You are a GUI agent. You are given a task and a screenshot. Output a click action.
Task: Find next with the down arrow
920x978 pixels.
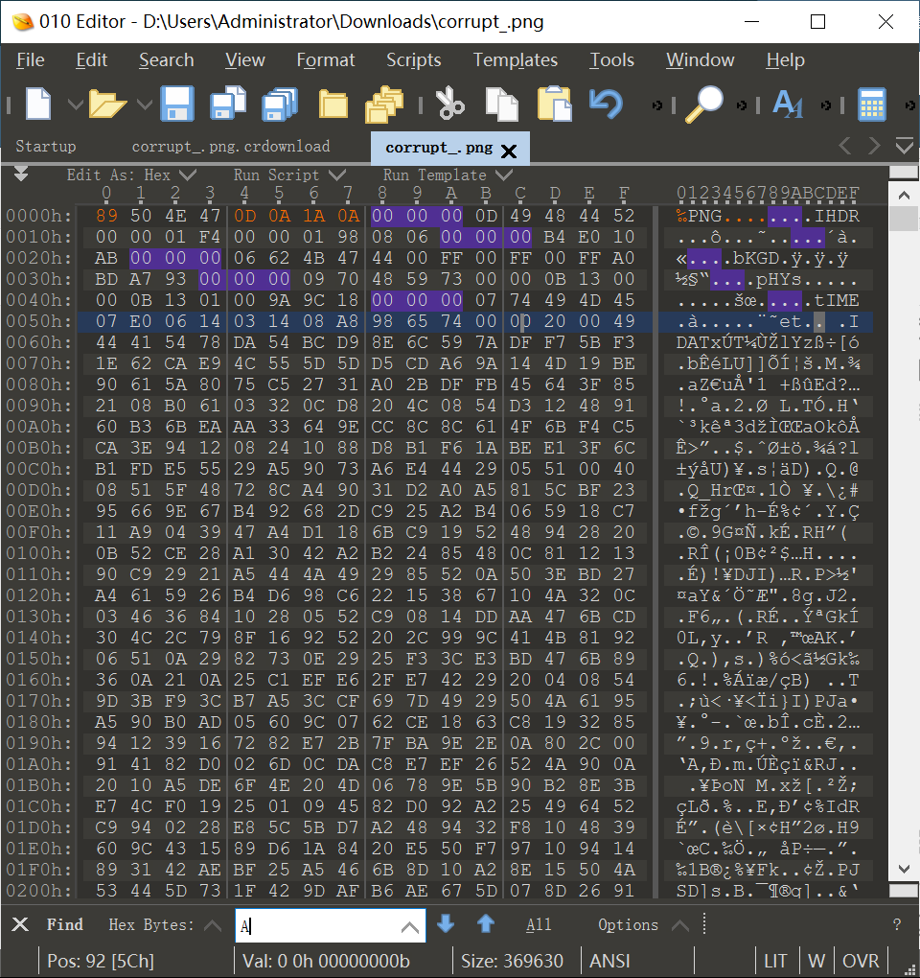[446, 923]
